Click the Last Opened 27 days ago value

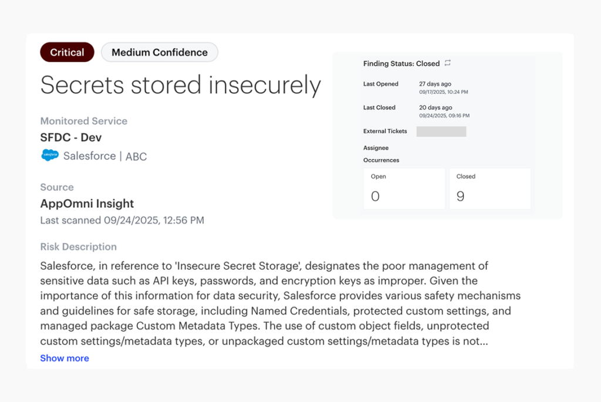pos(435,84)
